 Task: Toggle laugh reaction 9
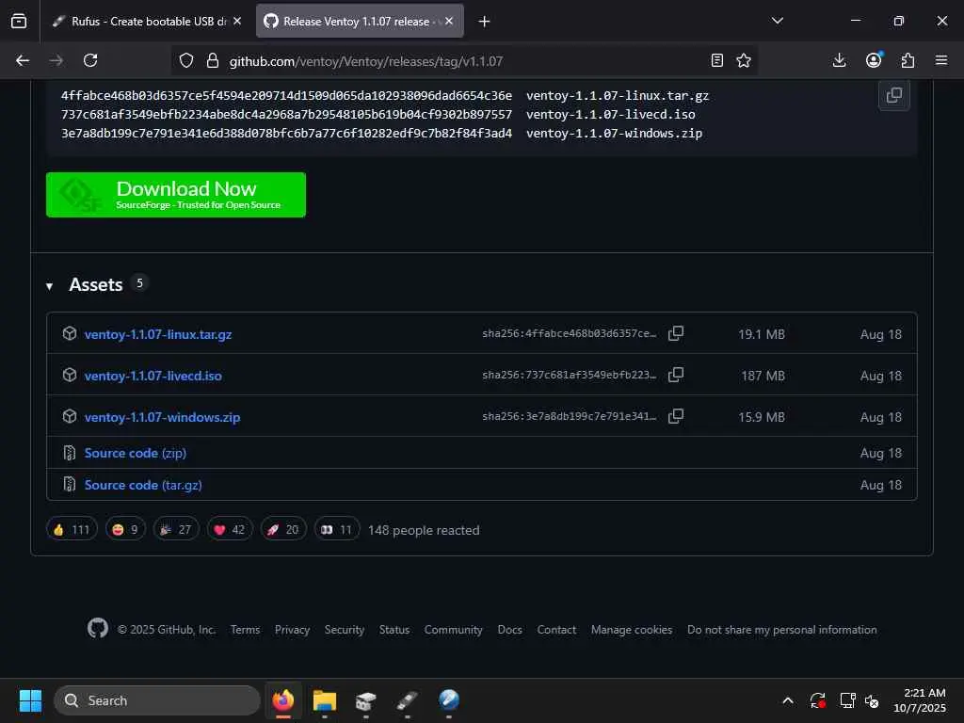point(125,529)
